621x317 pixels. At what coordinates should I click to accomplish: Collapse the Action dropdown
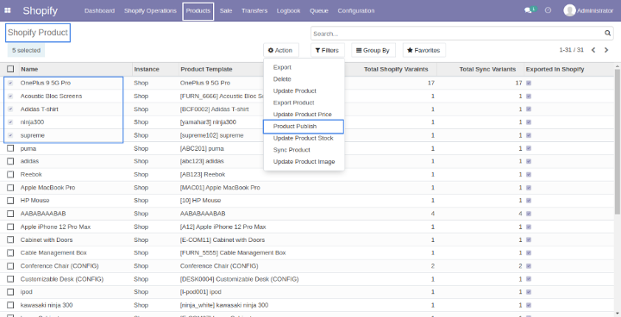[281, 50]
